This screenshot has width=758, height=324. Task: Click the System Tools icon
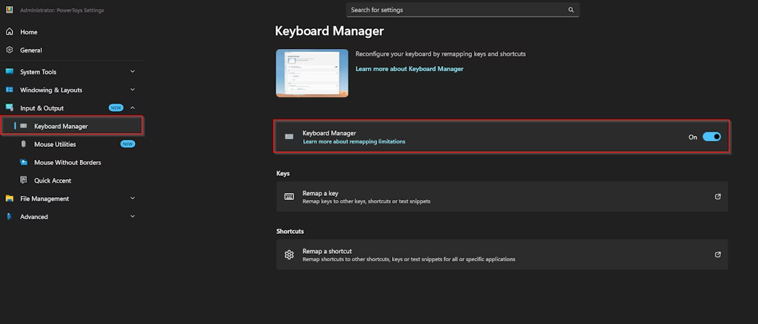(9, 72)
